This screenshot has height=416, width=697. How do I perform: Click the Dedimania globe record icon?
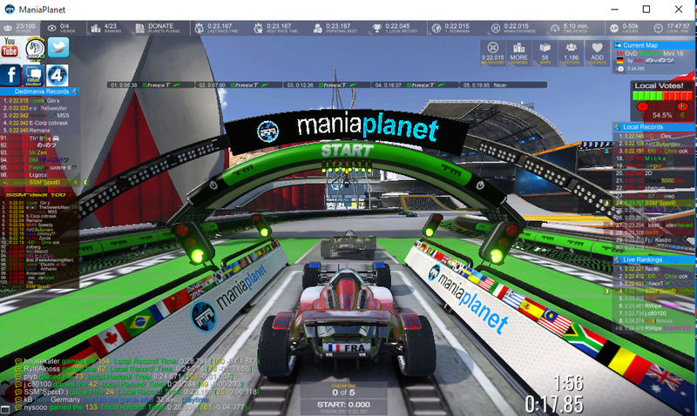[x=436, y=29]
